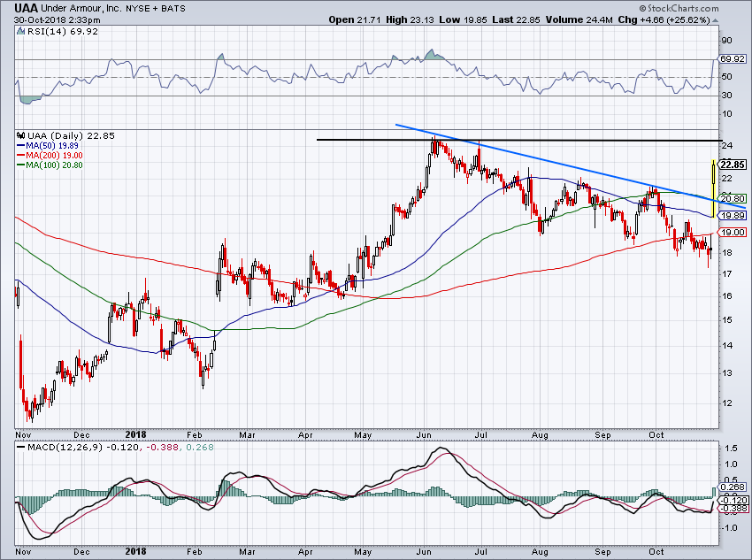752x560 pixels.
Task: Click the UAA (Daily) 22.85 legend text
Action: 71,135
